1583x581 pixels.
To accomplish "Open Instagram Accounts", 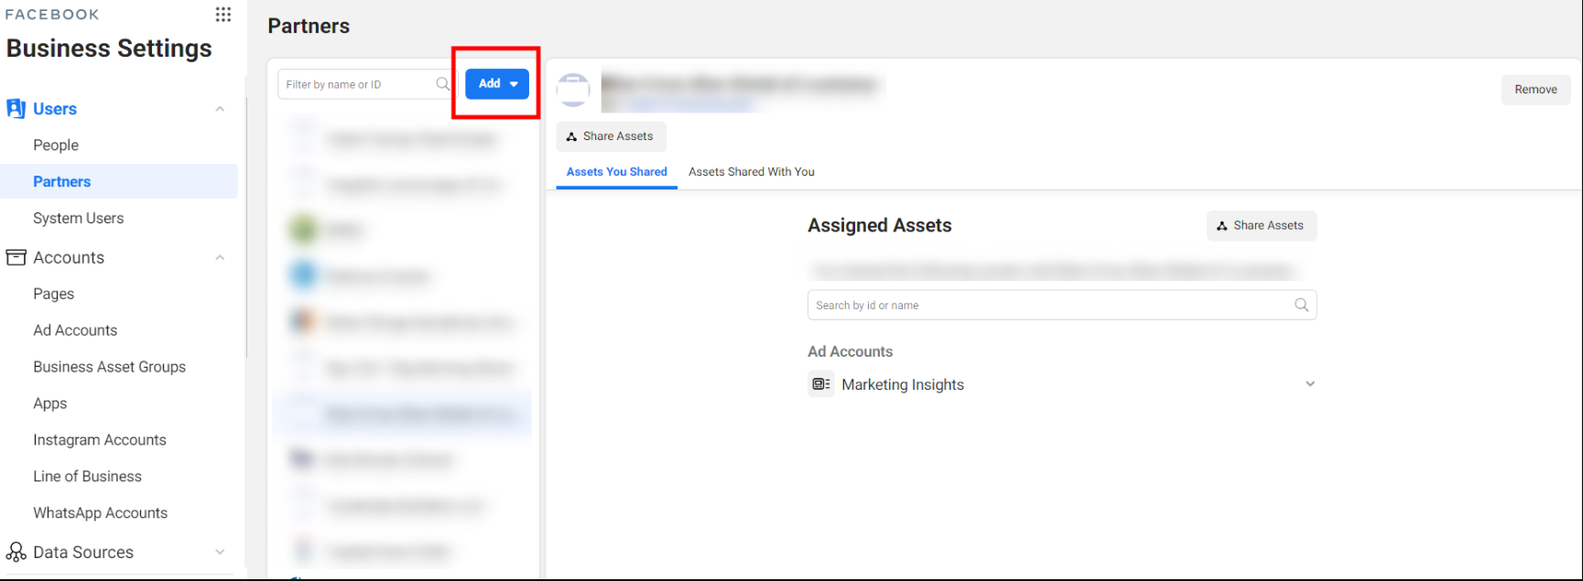I will 100,440.
